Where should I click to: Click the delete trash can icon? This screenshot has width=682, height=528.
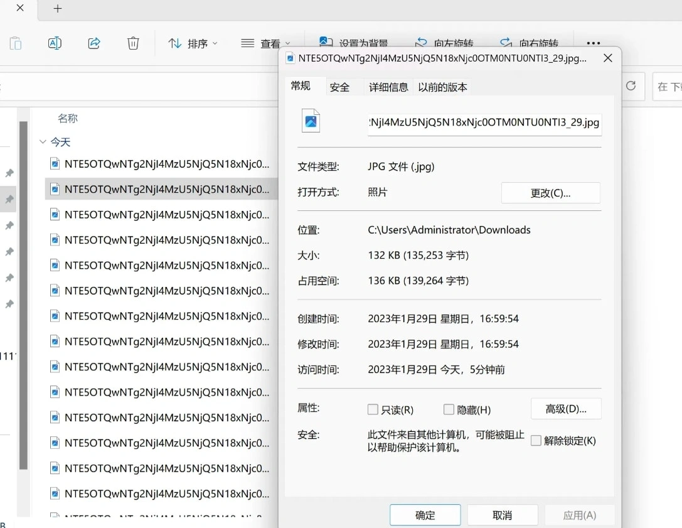point(133,43)
